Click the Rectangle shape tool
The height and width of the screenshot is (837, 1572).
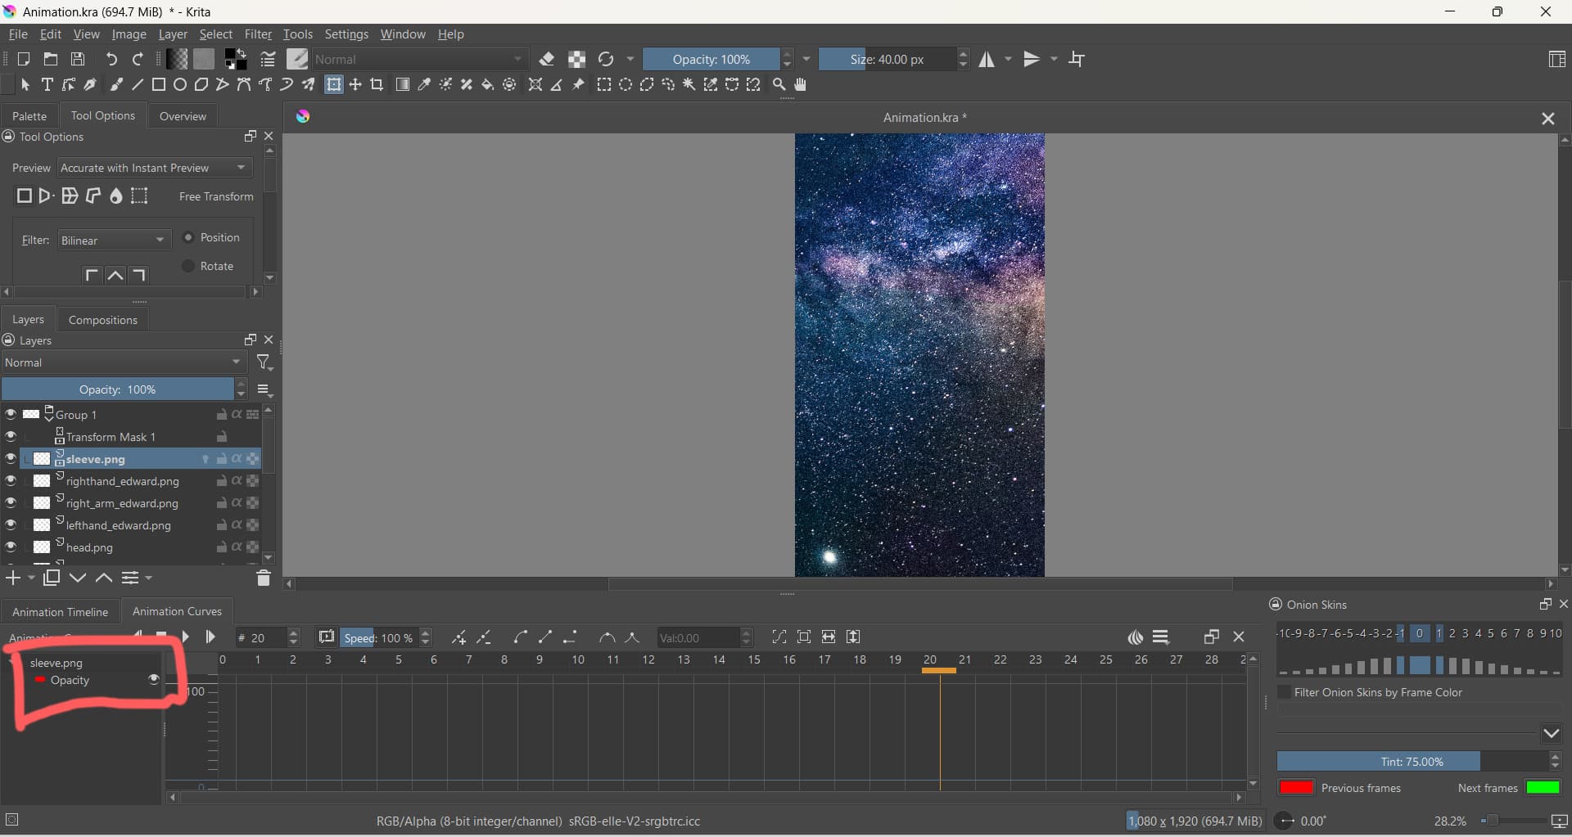(x=159, y=84)
